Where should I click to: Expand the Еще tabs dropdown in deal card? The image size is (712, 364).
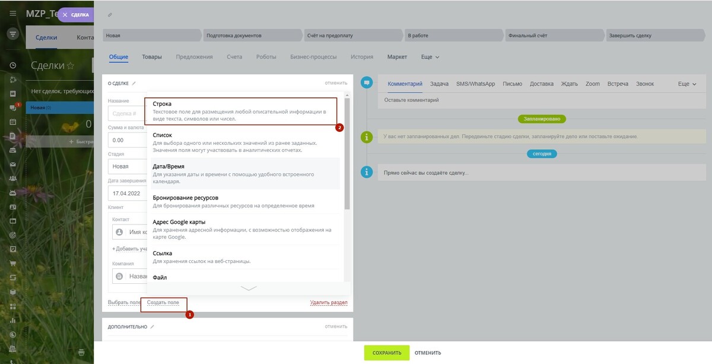coord(430,57)
